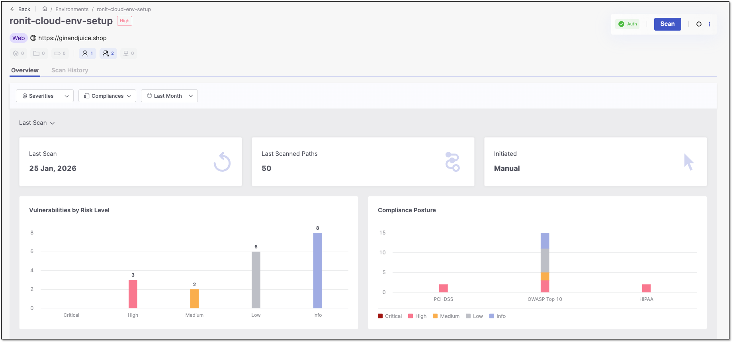Click the Critical legend color swatch
The image size is (733, 343).
point(380,316)
